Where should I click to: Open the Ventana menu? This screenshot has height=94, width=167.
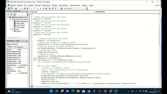(x=84, y=5)
